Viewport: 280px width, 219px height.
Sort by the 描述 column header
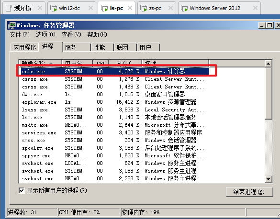[175, 63]
